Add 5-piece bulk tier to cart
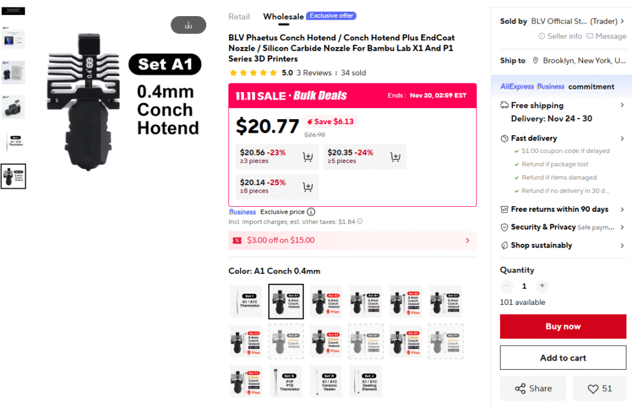 pos(396,157)
